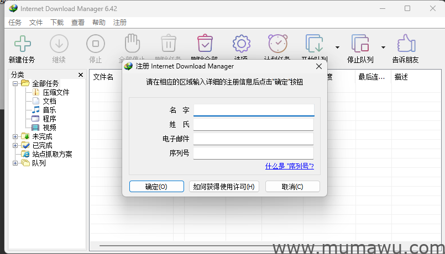This screenshot has height=254, width=445.
Task: Click the Stop All hand icon
Action: click(x=132, y=43)
